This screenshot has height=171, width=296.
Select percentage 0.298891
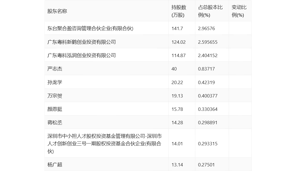click(x=208, y=122)
